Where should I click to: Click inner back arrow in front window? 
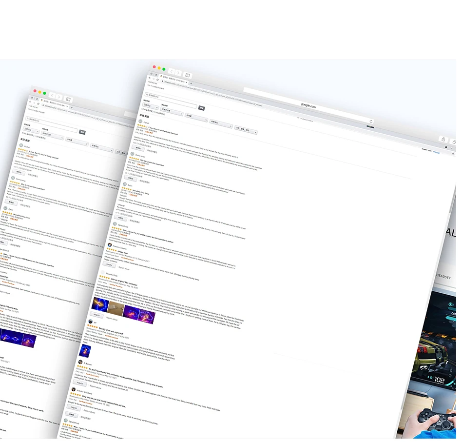(150, 78)
